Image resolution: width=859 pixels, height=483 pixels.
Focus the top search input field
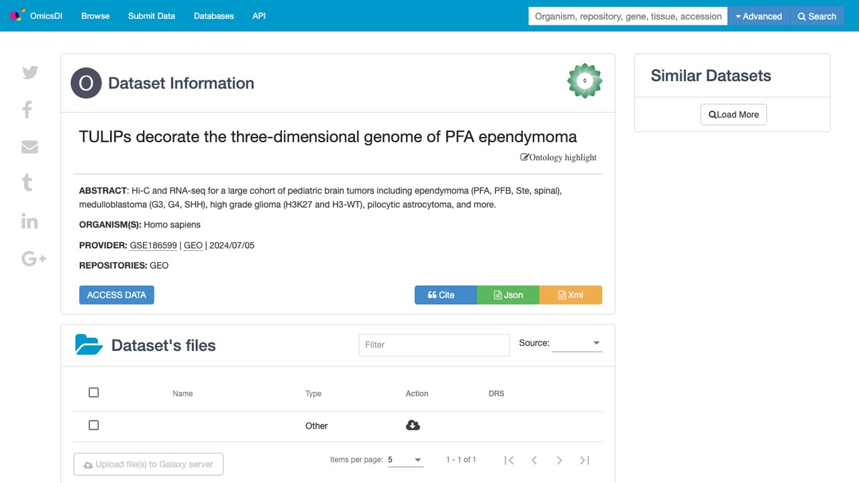pyautogui.click(x=629, y=16)
